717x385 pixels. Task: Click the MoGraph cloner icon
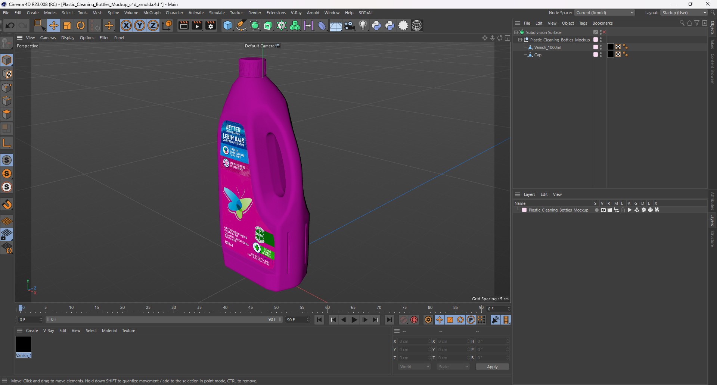(x=295, y=25)
